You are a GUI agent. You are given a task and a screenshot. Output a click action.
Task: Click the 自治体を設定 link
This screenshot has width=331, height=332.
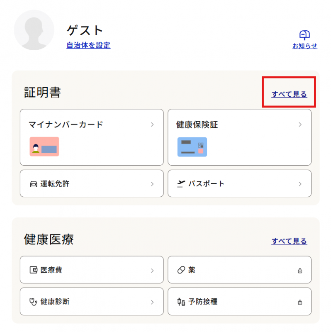coord(88,46)
